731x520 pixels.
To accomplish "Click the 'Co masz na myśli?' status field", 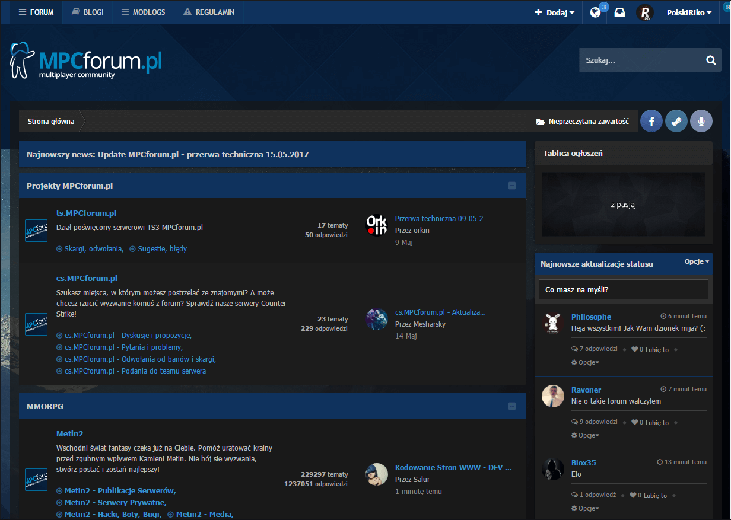I will [624, 289].
